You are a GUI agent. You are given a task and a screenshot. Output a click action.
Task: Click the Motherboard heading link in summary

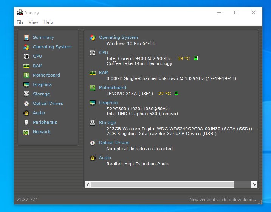[x=113, y=88]
